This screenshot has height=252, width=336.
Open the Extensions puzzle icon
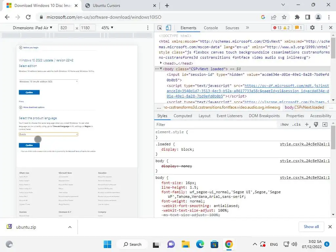(297, 17)
